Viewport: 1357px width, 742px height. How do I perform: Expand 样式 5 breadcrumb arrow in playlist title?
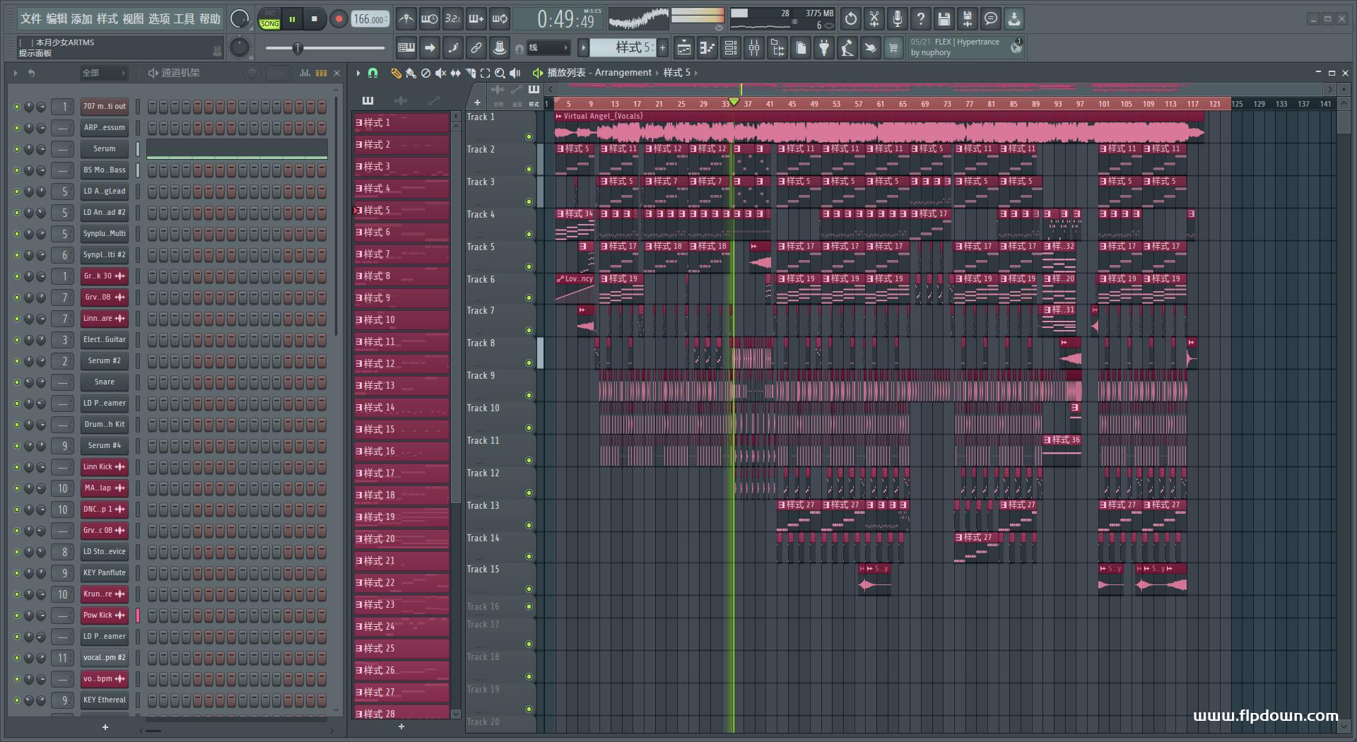(696, 73)
